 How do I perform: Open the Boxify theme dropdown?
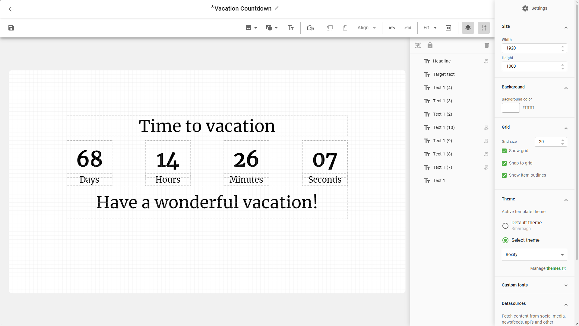point(534,255)
